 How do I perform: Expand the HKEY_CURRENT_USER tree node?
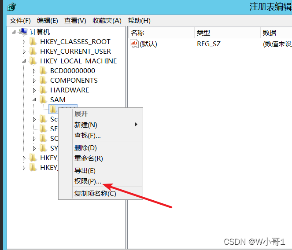[24, 51]
